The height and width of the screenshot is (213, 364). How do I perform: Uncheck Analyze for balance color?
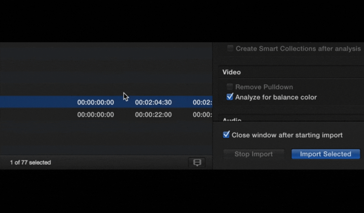click(x=230, y=97)
